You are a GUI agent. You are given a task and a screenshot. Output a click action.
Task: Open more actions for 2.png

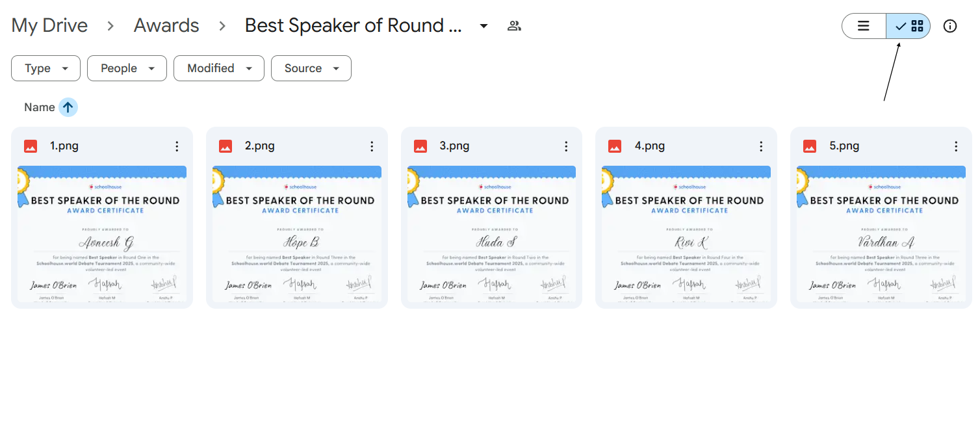pos(372,146)
